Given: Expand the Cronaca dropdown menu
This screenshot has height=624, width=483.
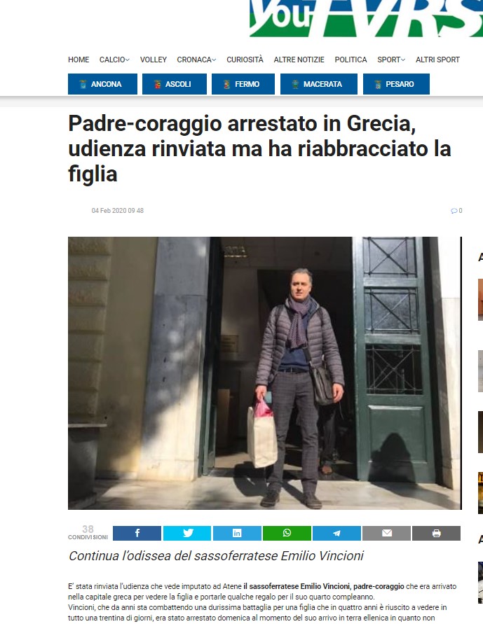Looking at the screenshot, I should 196,60.
